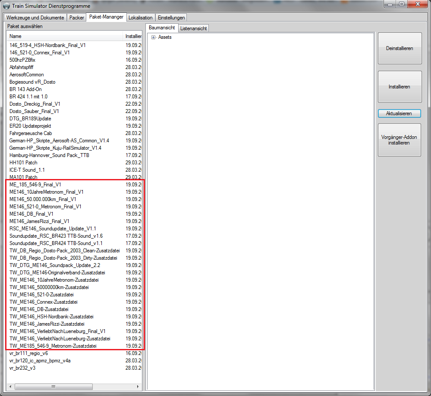Viewport: 431px width, 396px height.
Task: Switch to Werkzeuge und Dokumente tab
Action: point(35,18)
